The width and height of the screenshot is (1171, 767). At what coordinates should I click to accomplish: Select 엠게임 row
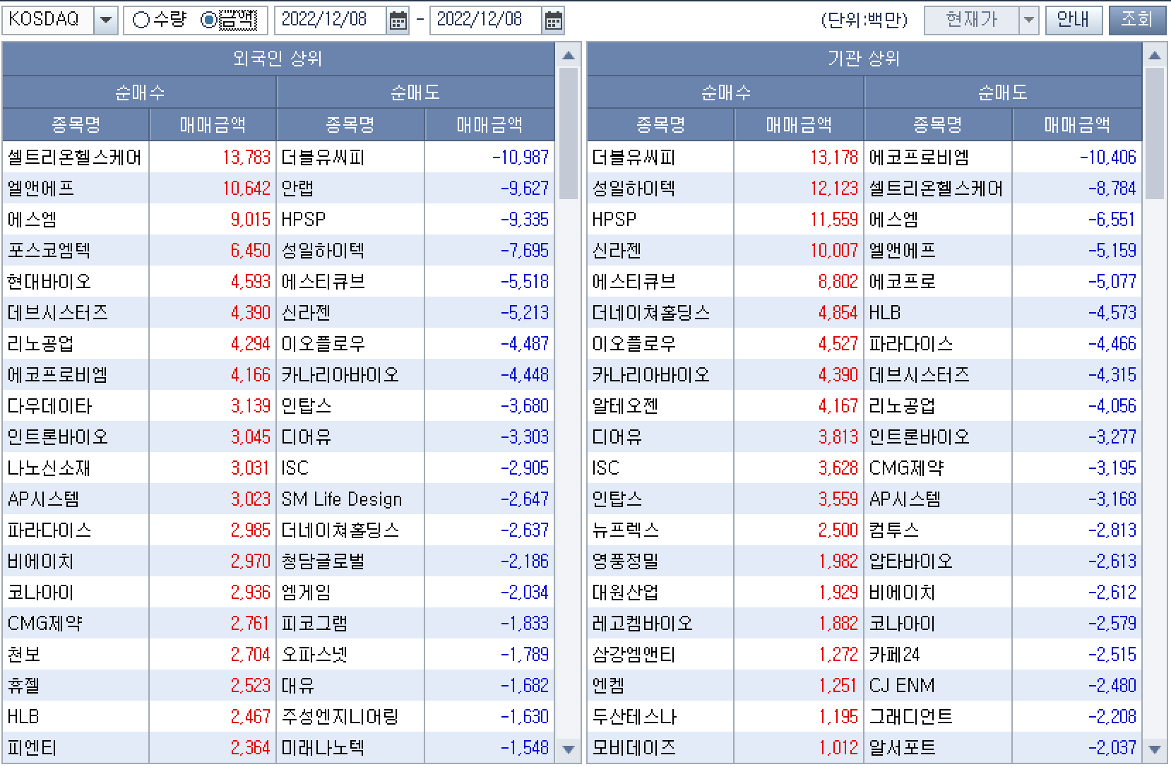351,593
